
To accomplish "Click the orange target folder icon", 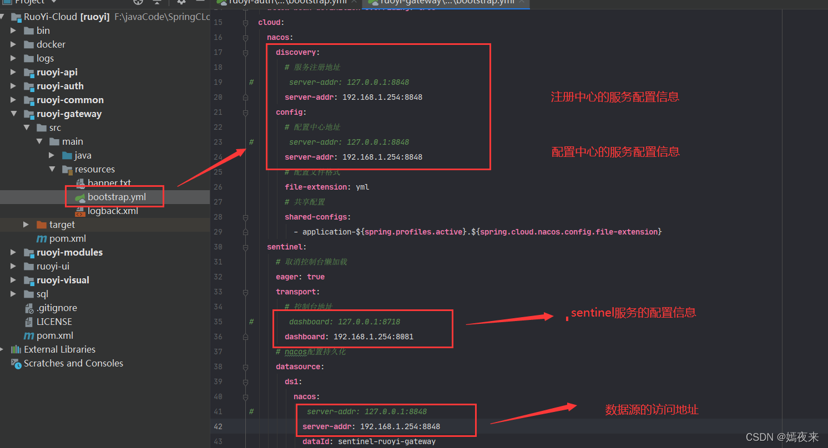I will point(42,225).
